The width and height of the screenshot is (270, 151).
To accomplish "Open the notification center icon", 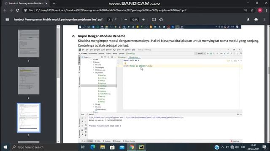I will [265, 147].
